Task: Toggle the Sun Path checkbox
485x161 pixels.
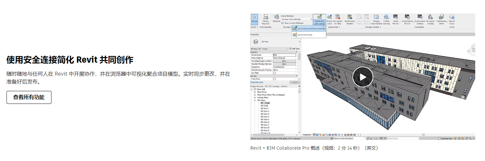Action: [275, 73]
